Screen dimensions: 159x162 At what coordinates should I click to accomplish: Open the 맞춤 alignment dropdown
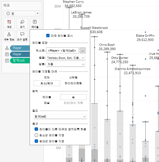[66, 64]
